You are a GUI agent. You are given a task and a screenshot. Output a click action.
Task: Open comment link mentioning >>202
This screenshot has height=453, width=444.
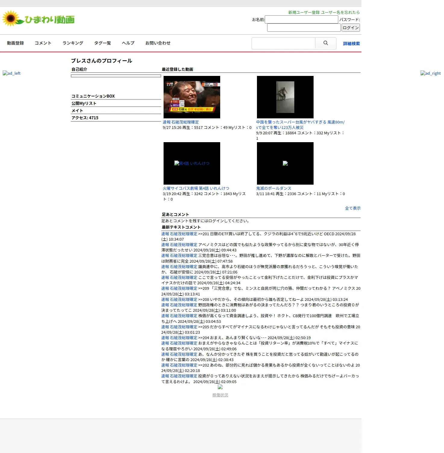coord(179,365)
